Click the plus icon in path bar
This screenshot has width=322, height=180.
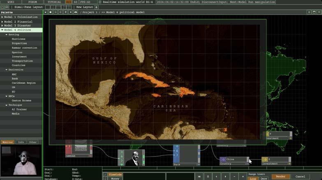coord(65,12)
